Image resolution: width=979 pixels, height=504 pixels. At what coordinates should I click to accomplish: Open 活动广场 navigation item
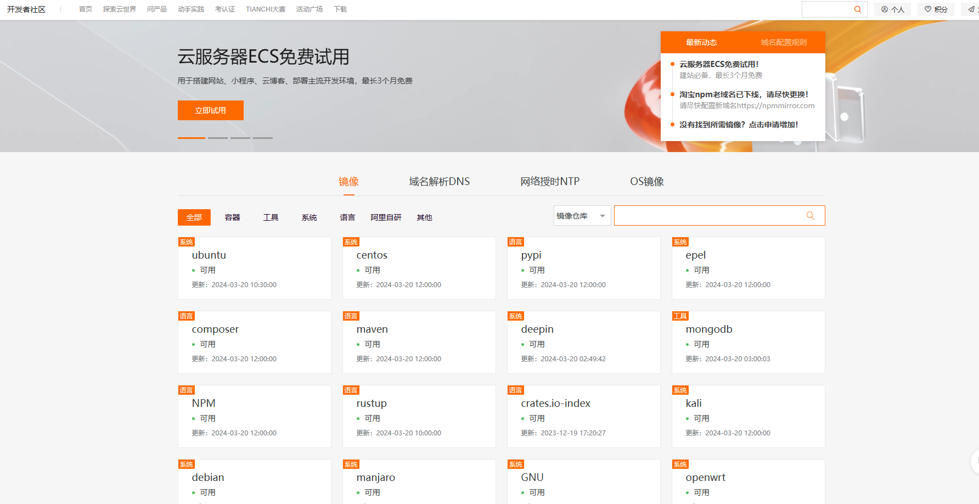tap(310, 9)
